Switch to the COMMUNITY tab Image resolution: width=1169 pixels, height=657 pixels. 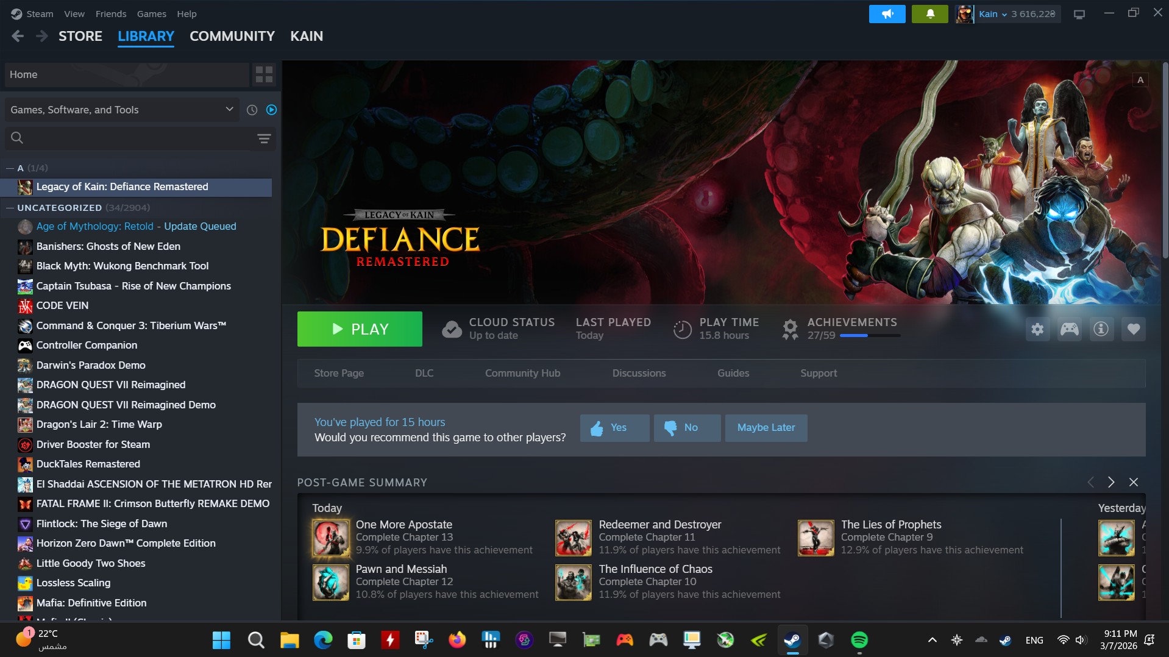[232, 37]
